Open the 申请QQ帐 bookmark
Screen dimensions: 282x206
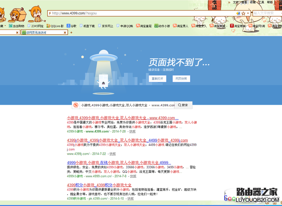point(125,26)
